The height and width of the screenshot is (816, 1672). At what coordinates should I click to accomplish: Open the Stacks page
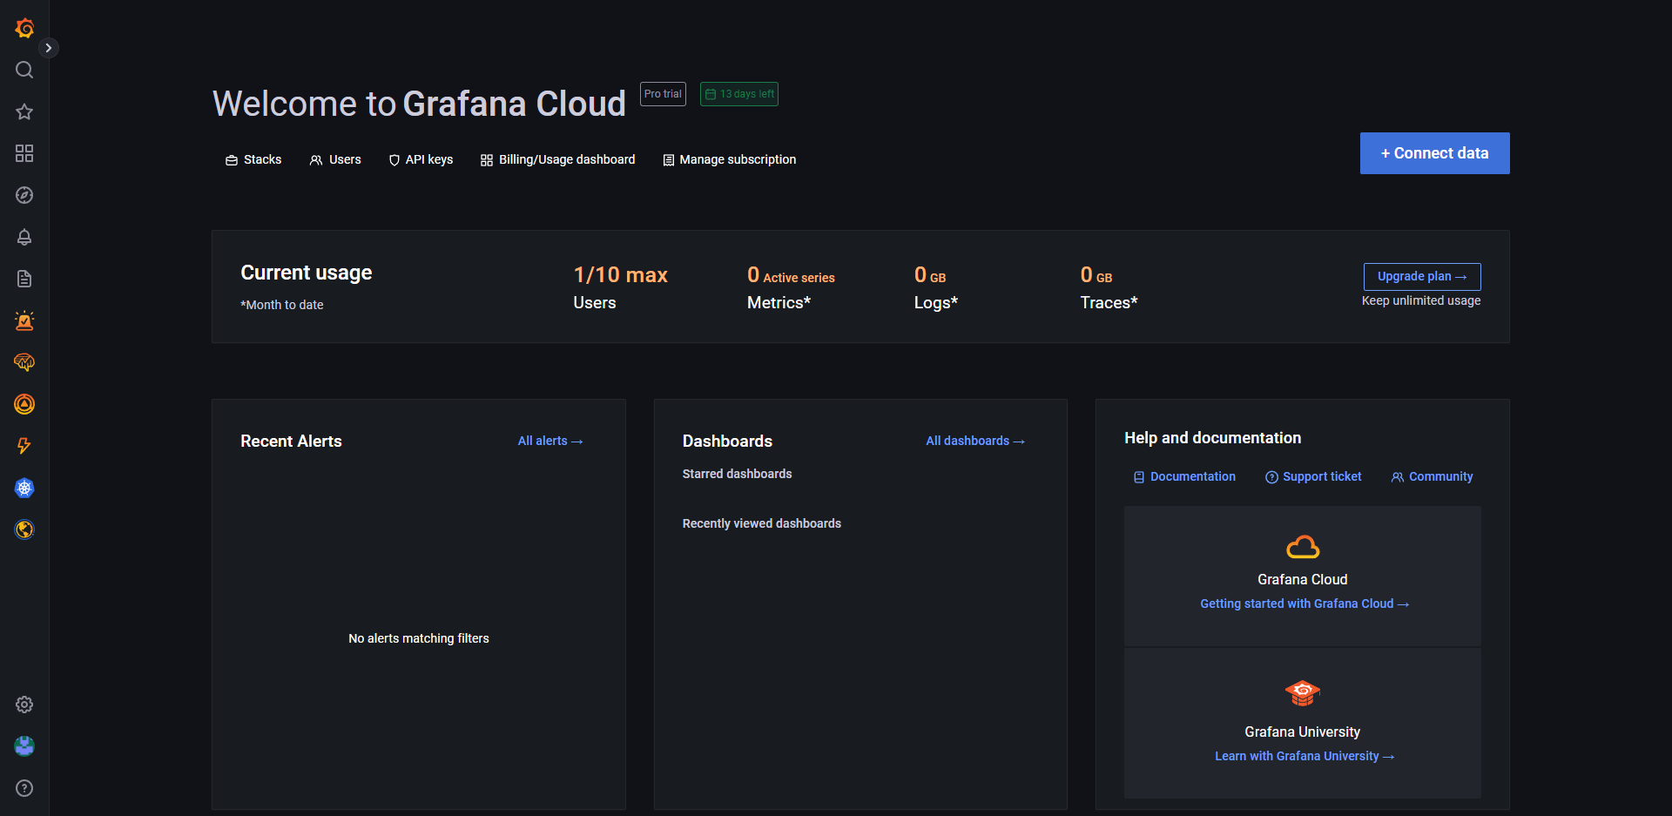click(253, 159)
